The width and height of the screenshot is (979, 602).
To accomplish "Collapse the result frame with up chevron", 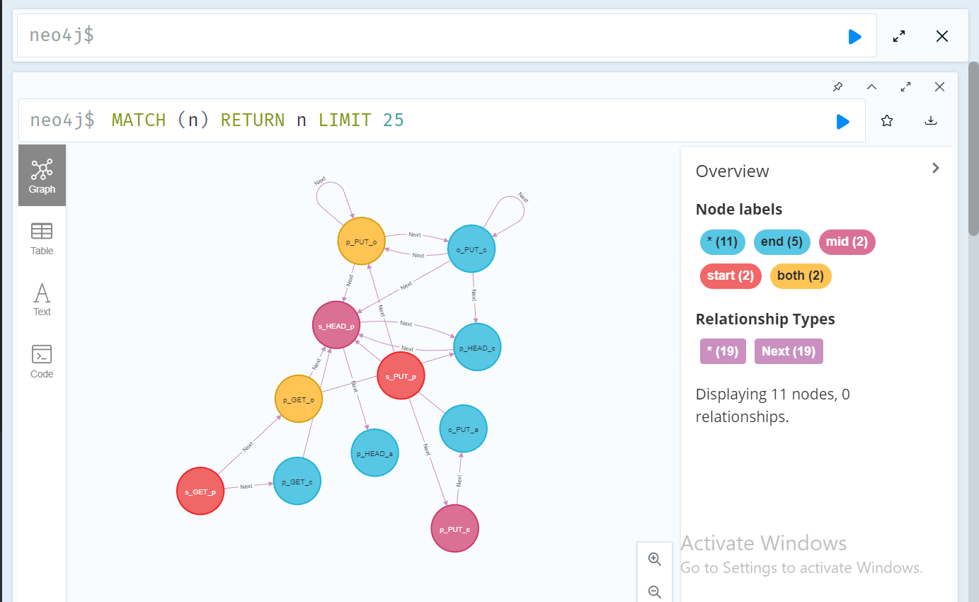I will point(872,87).
